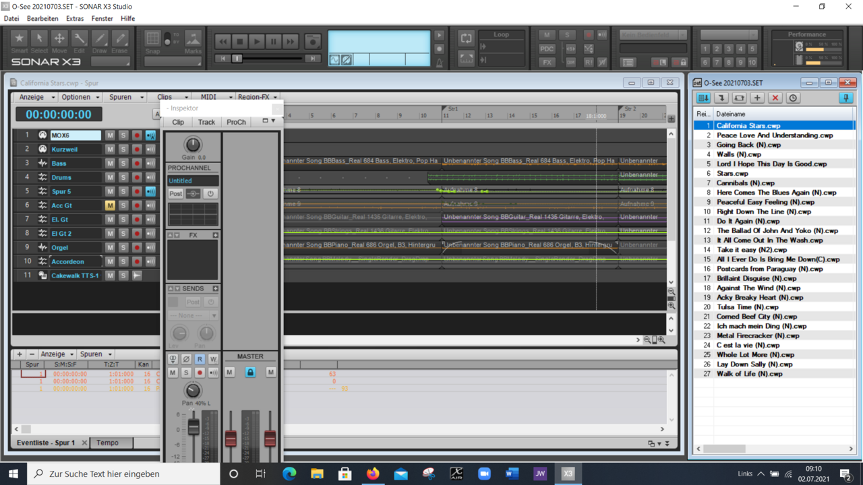This screenshot has width=863, height=485.
Task: Start playback with the Play button
Action: pos(256,42)
